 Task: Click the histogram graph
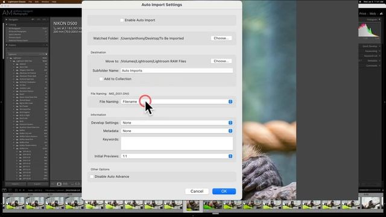click(x=369, y=30)
